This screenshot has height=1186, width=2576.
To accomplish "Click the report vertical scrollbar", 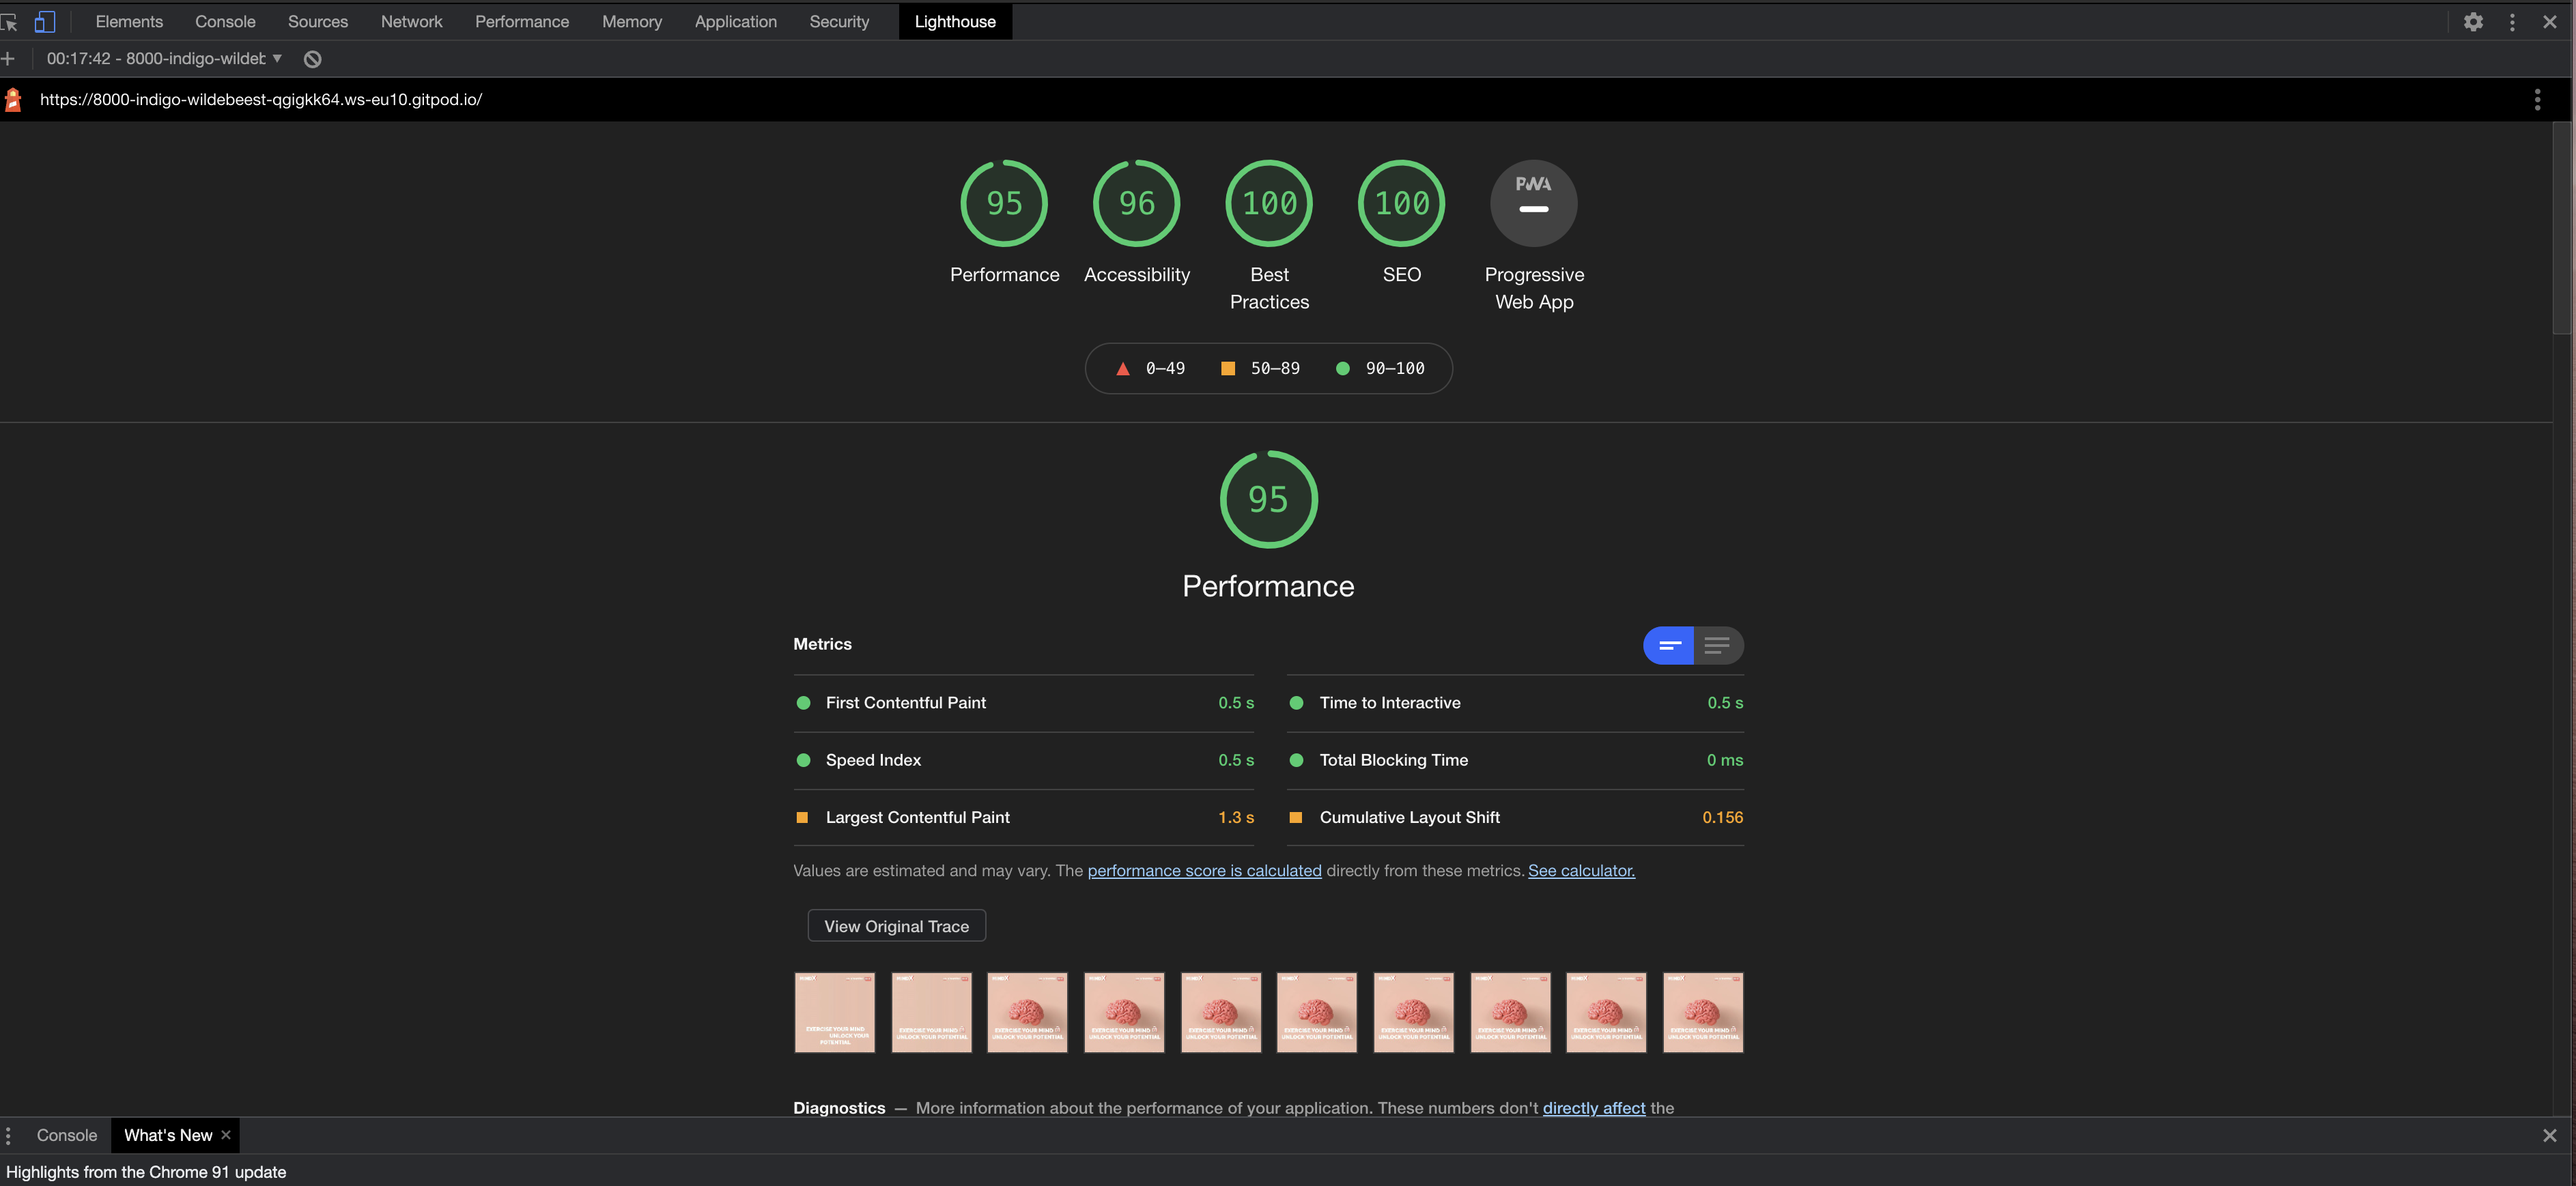I will [x=2562, y=228].
